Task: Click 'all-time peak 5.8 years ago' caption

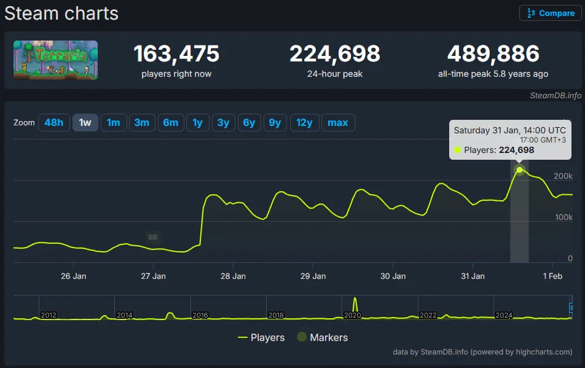Action: [x=493, y=74]
